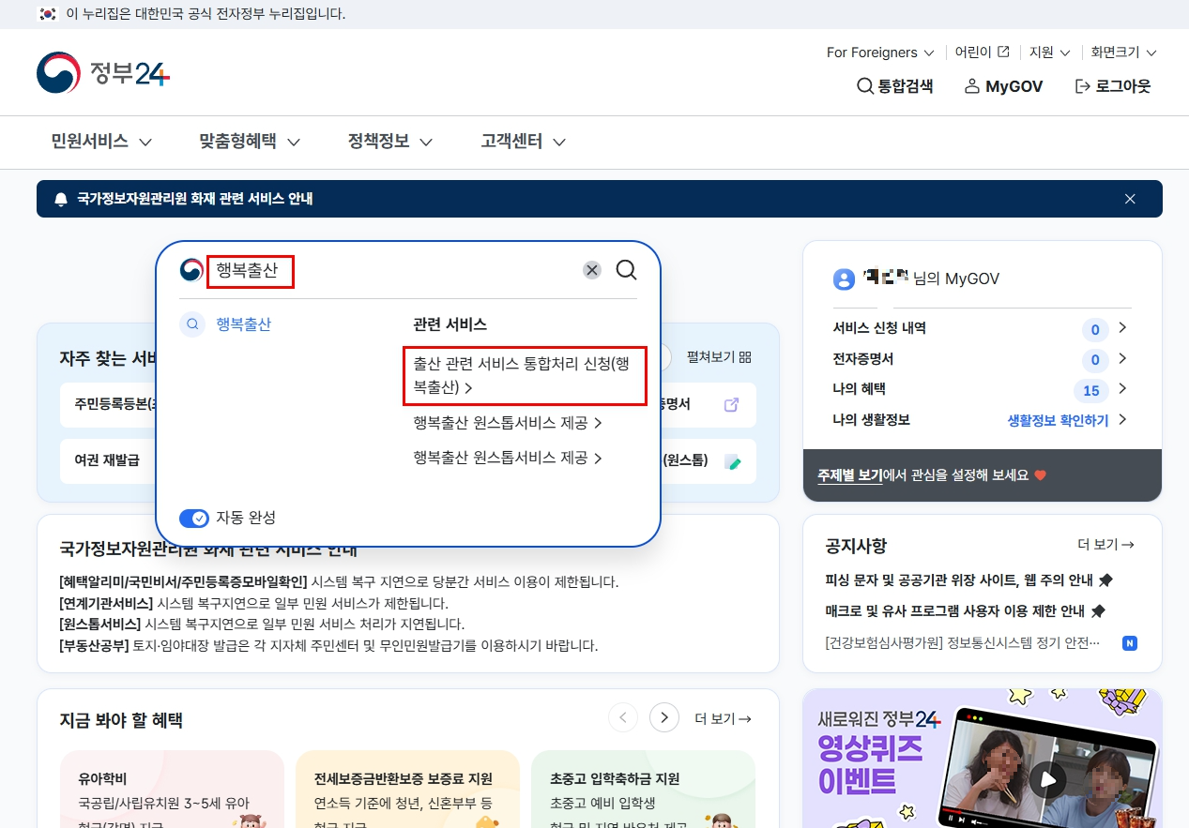Open 지금 봐야 할 혜택 더 보기
Viewport: 1189px width, 828px height.
723,719
